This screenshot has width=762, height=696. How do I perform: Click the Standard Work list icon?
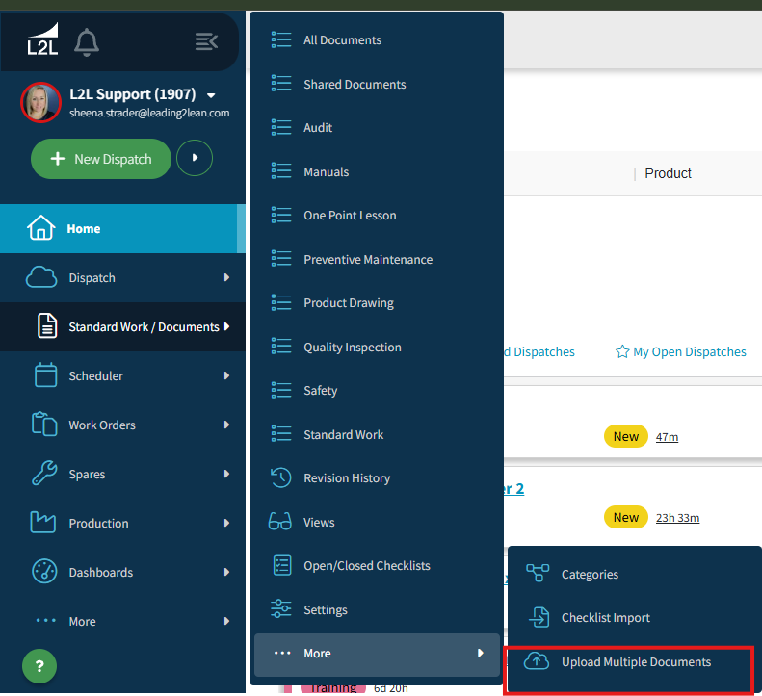(281, 434)
